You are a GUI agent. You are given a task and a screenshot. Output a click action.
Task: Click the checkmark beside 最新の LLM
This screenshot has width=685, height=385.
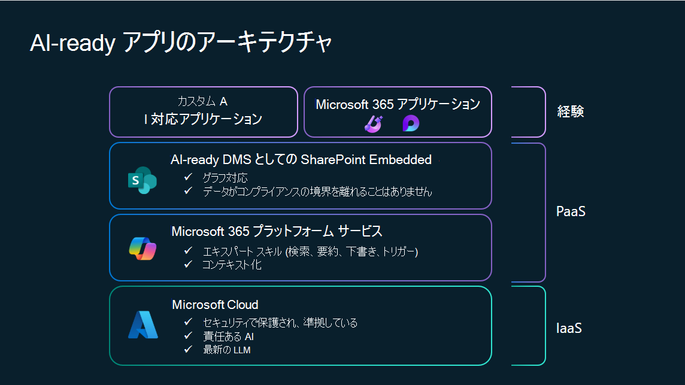coord(189,350)
